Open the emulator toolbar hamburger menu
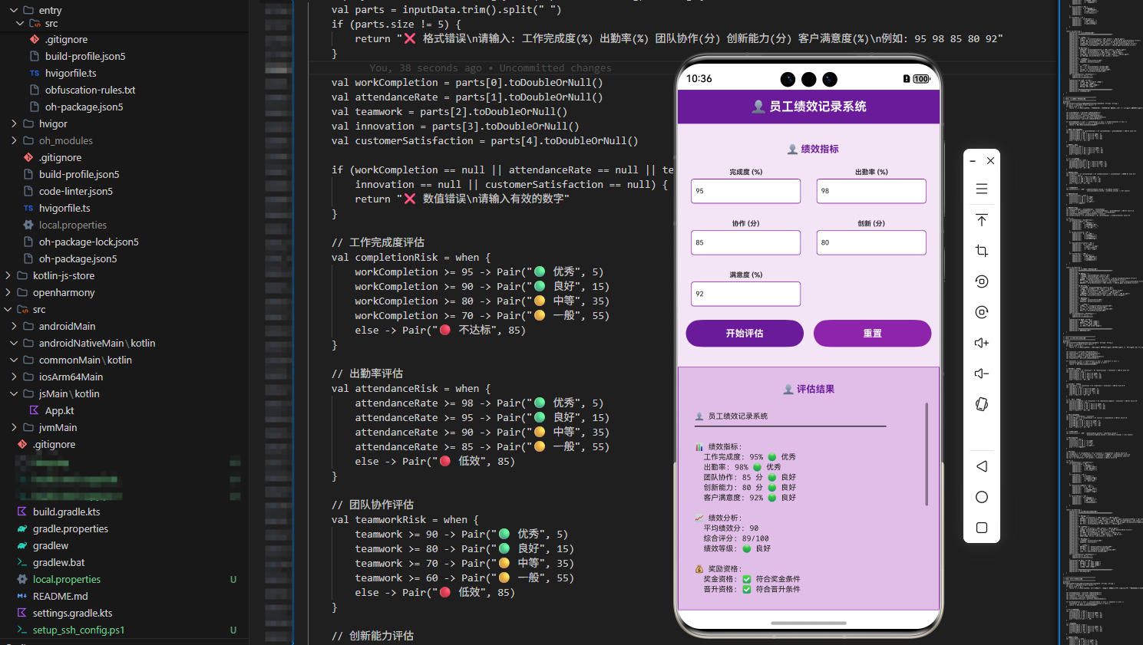The image size is (1143, 645). [981, 189]
